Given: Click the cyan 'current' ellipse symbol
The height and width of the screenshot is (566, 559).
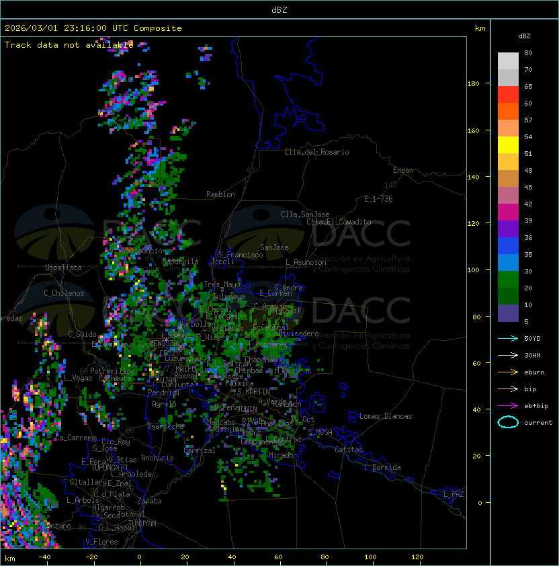Looking at the screenshot, I should (508, 422).
